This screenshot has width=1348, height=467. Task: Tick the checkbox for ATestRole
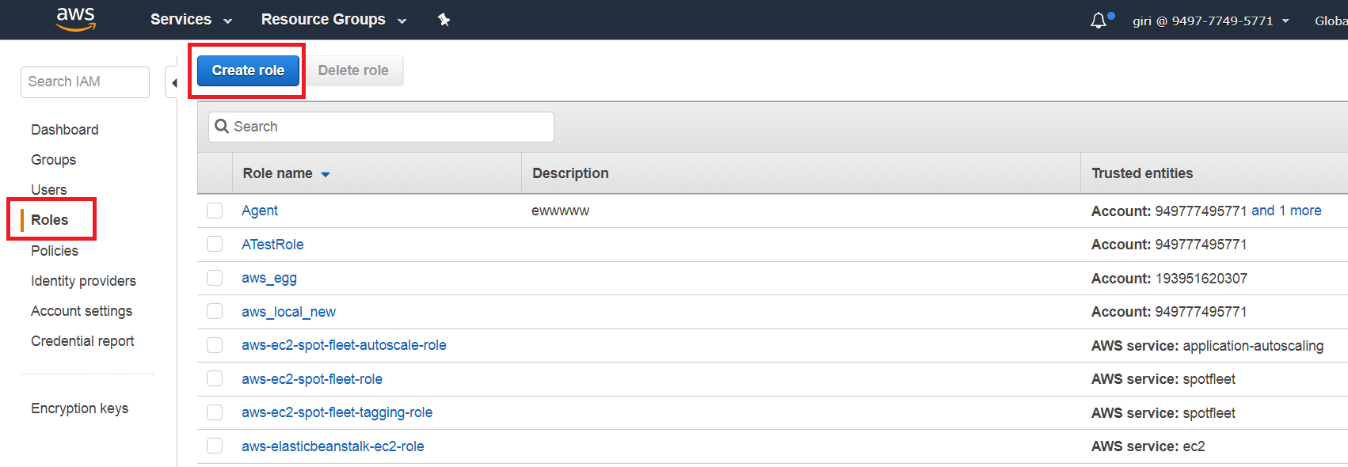(215, 245)
